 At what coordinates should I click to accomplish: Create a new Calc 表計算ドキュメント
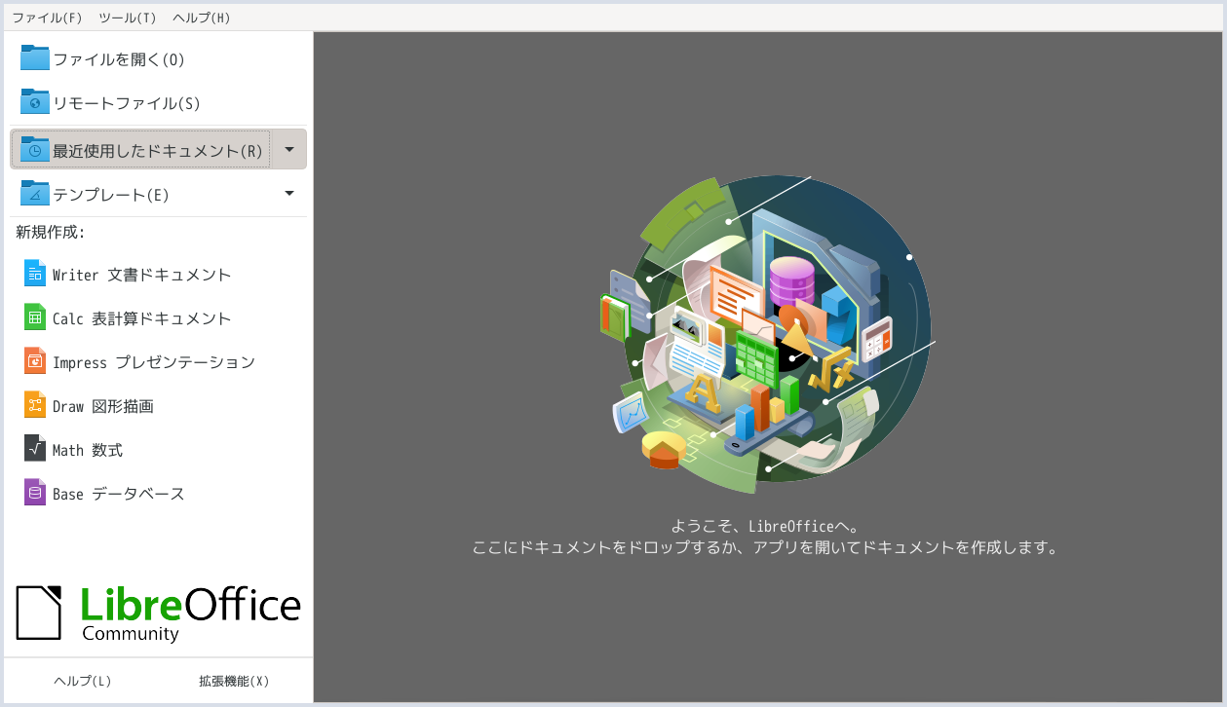(x=158, y=318)
